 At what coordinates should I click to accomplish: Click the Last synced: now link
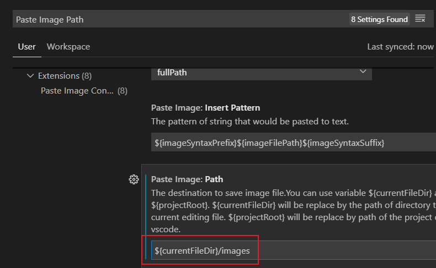[400, 47]
